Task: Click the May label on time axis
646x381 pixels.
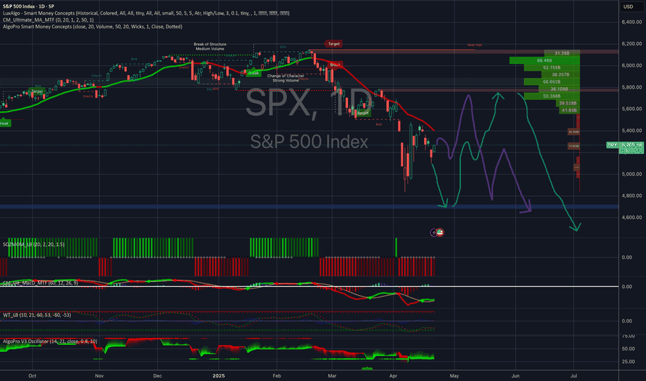Action: click(454, 375)
